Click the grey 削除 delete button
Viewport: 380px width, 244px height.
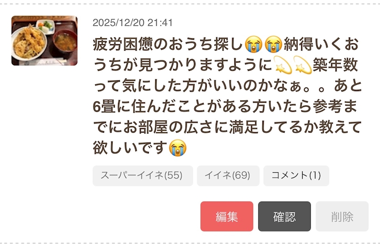click(342, 216)
